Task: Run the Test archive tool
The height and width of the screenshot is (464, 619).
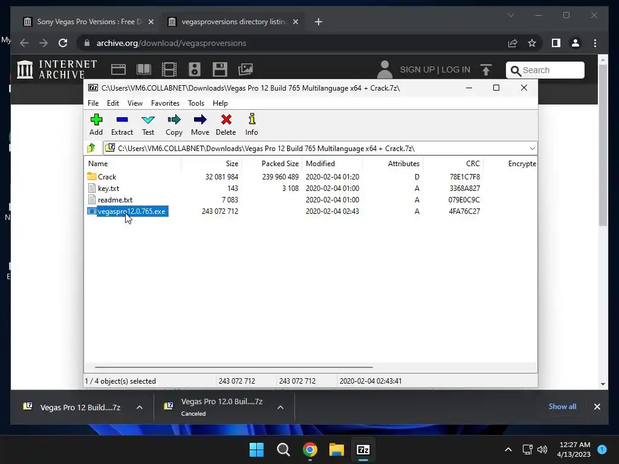Action: pyautogui.click(x=148, y=120)
